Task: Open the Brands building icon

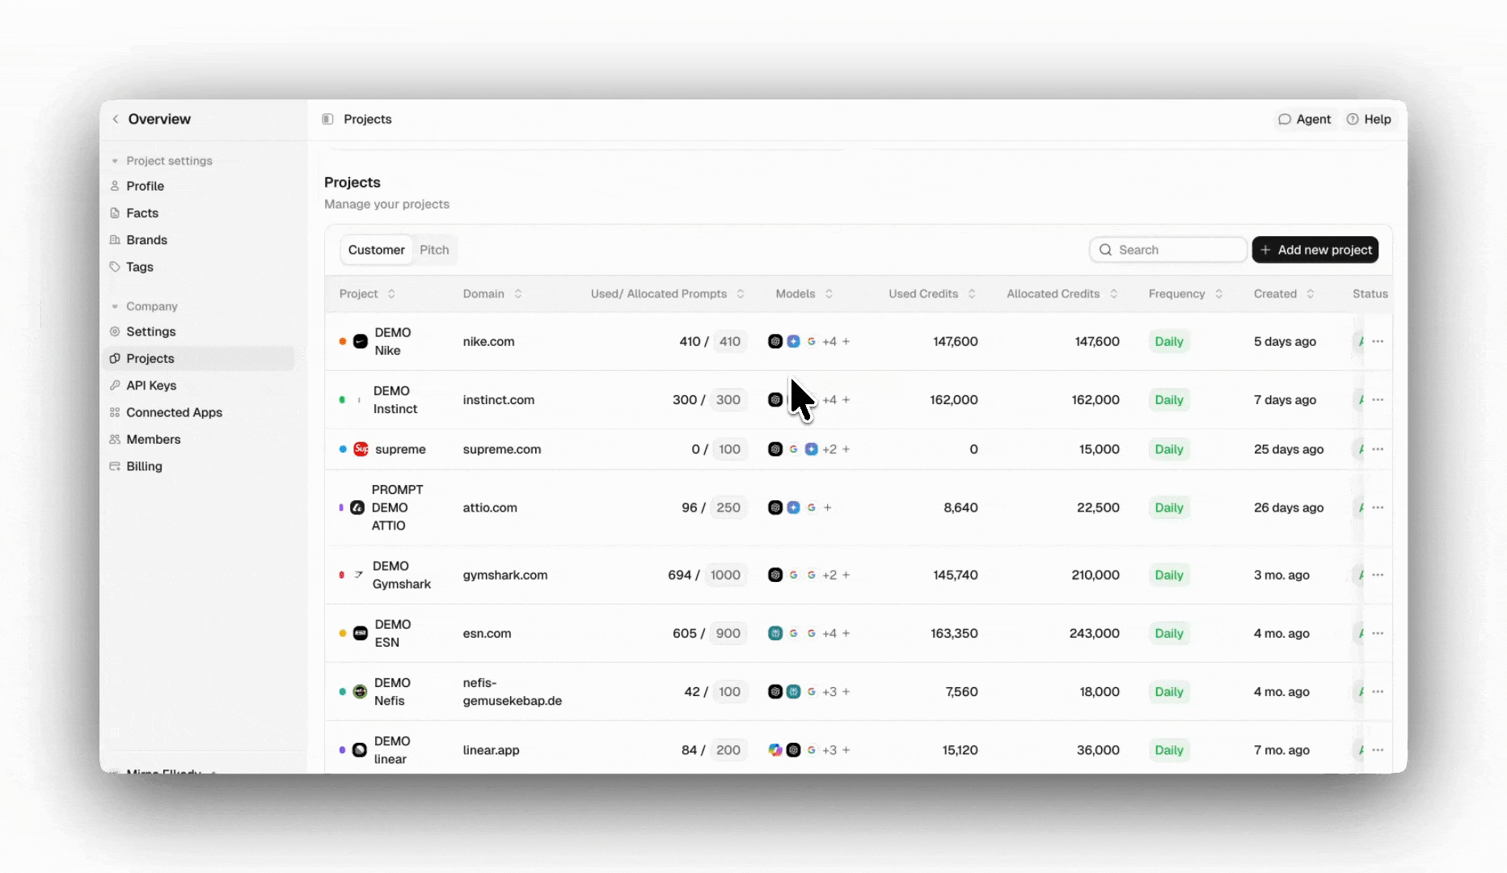Action: coord(115,240)
